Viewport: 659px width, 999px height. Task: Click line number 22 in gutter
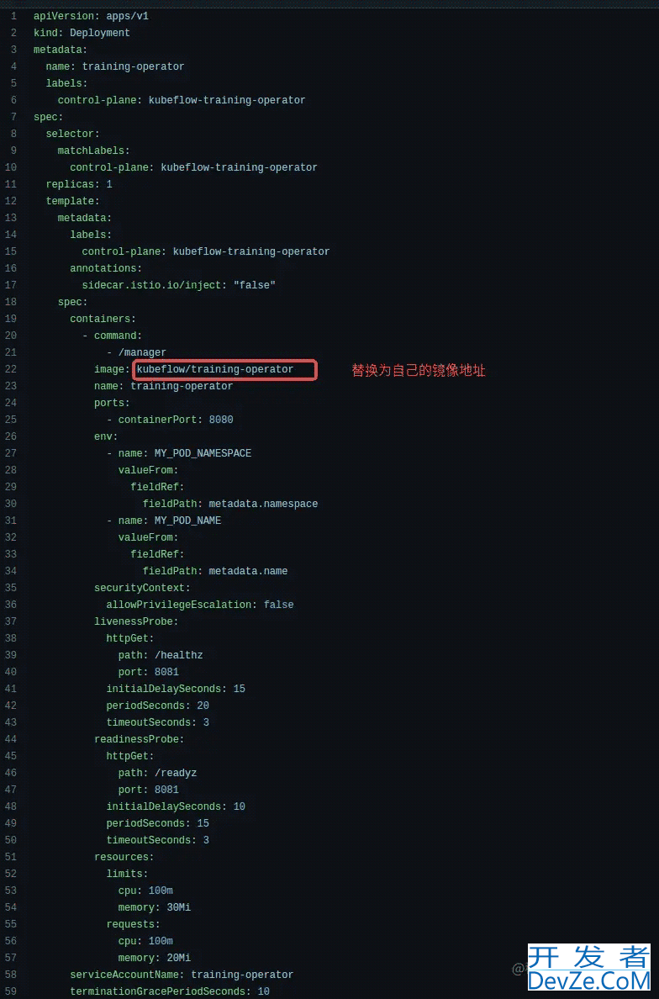tap(10, 369)
